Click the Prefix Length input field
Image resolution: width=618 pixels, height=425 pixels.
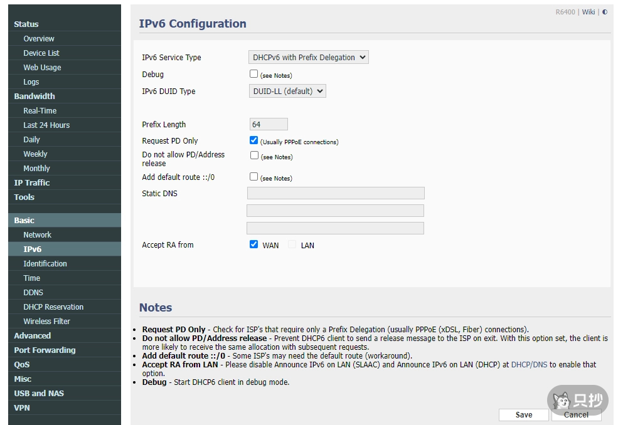[x=269, y=123]
